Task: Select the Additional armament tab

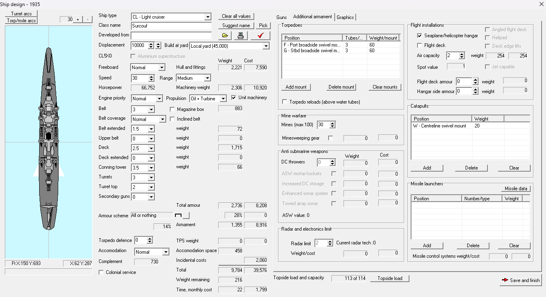Action: 312,17
